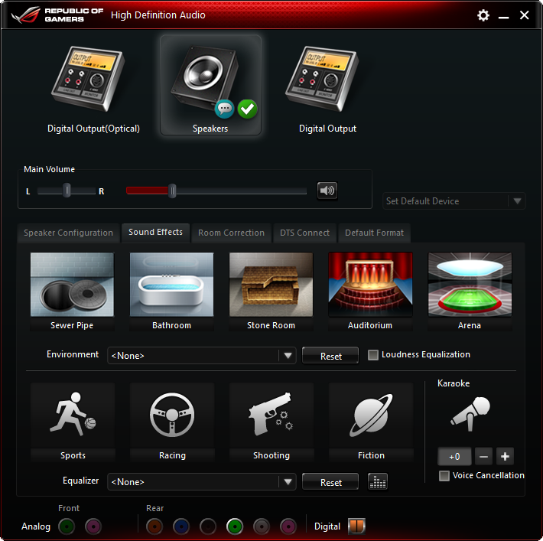Apply the Racing equalizer preset
The width and height of the screenshot is (543, 541).
[172, 422]
